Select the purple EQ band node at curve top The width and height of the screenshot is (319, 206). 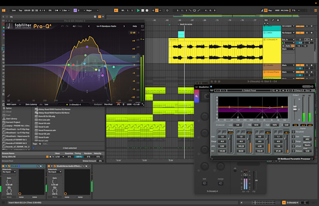point(87,47)
